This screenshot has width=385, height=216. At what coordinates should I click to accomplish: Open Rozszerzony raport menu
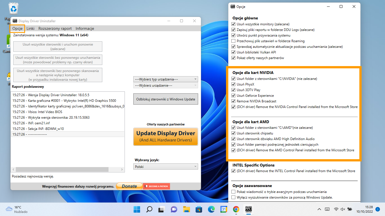pyautogui.click(x=55, y=28)
